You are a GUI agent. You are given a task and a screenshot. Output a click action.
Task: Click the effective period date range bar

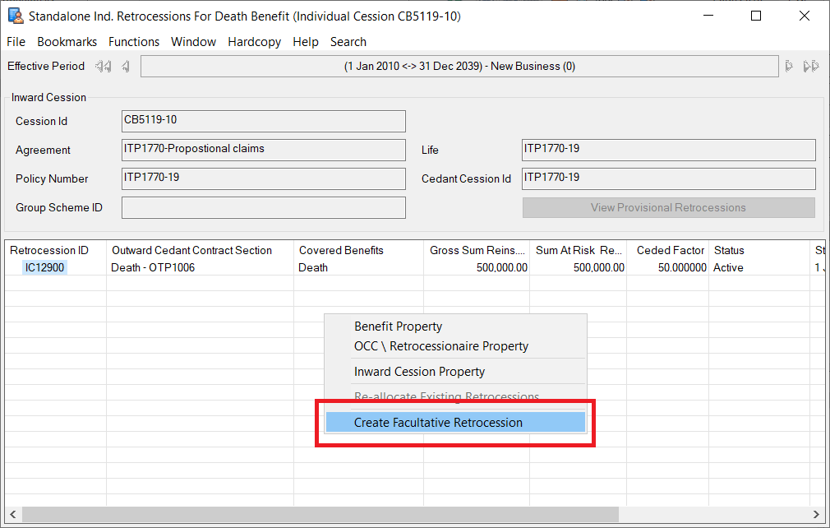pos(459,66)
